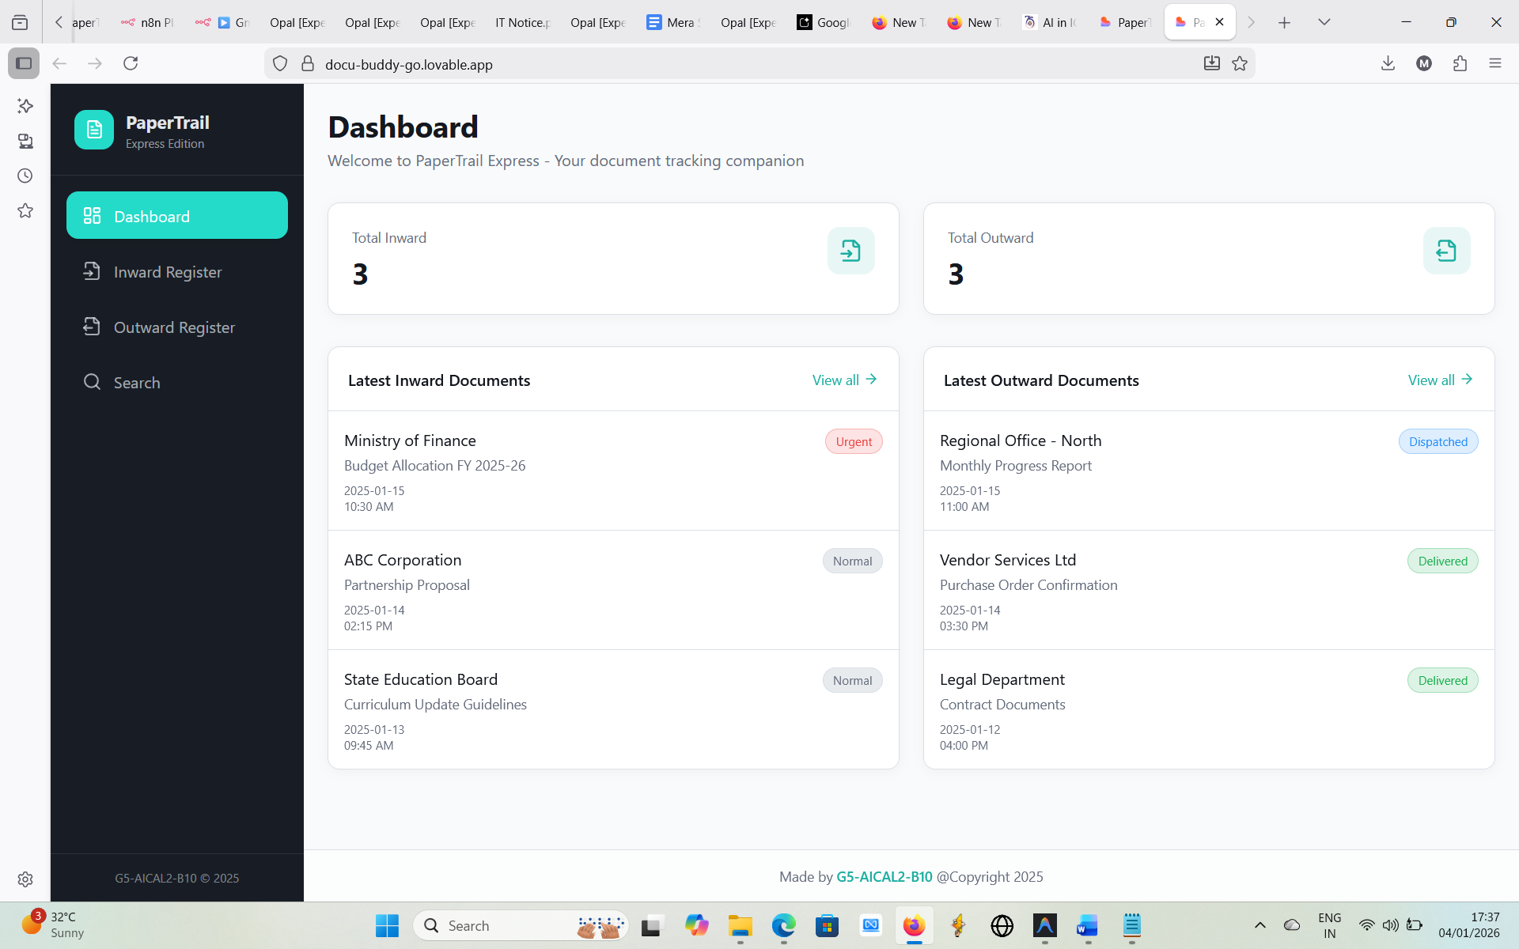Viewport: 1519px width, 949px height.
Task: Click the G5-AICAL2-B10 footer link
Action: [884, 877]
